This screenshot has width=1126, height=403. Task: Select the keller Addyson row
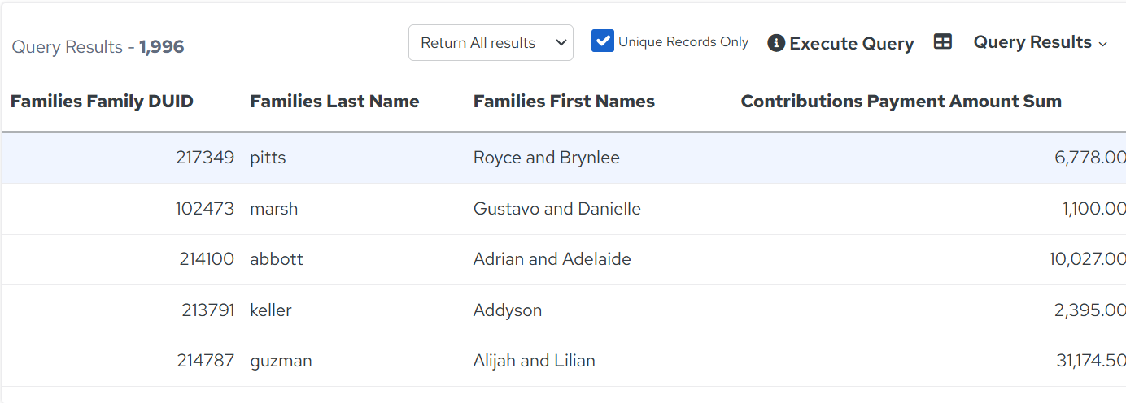tap(563, 310)
